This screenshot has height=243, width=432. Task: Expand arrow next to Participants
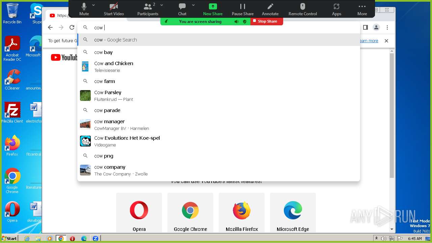(x=162, y=5)
